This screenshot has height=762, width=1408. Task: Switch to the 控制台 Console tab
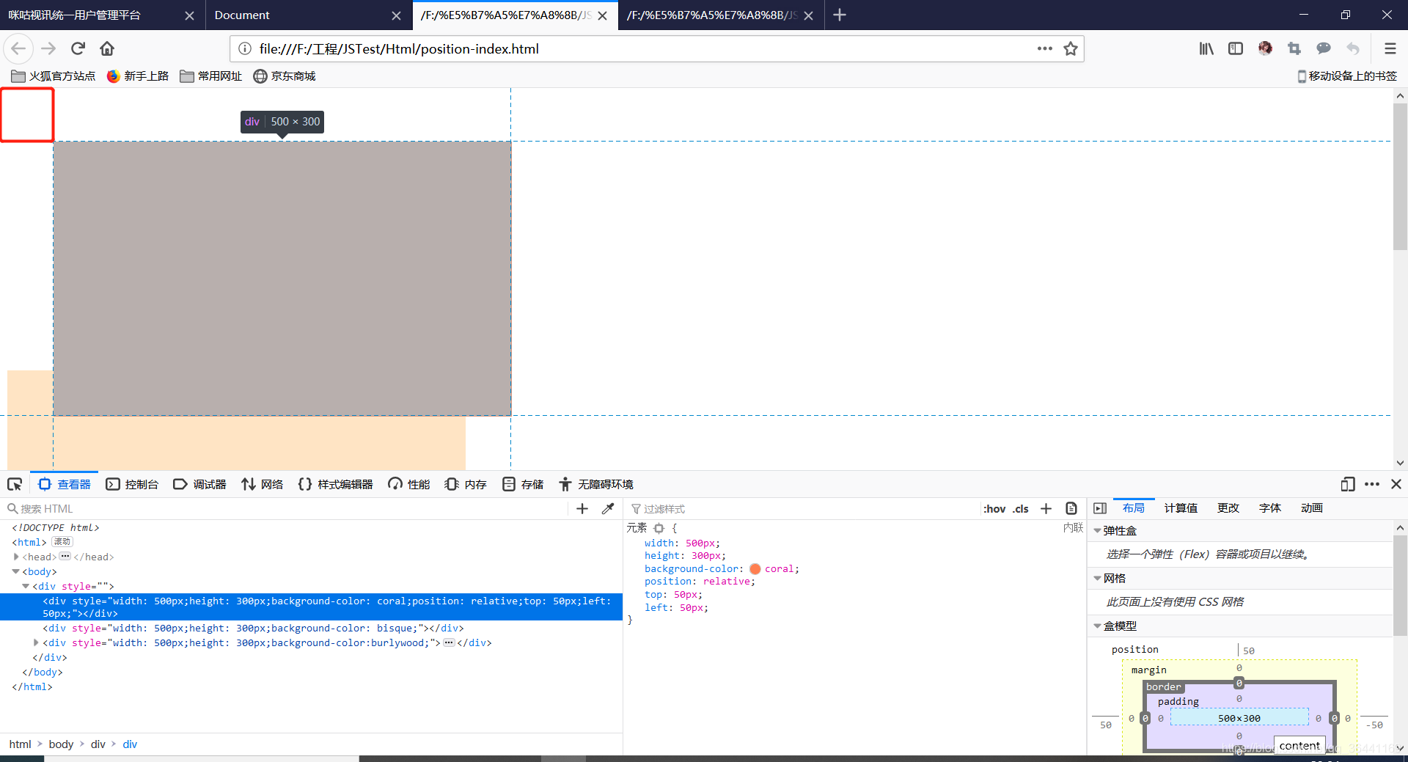click(132, 484)
